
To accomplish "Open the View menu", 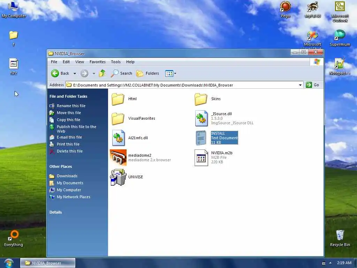I will [x=80, y=62].
